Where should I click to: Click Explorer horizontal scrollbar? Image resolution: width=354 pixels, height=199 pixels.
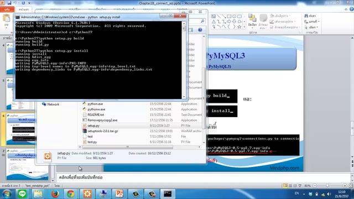pos(128,147)
